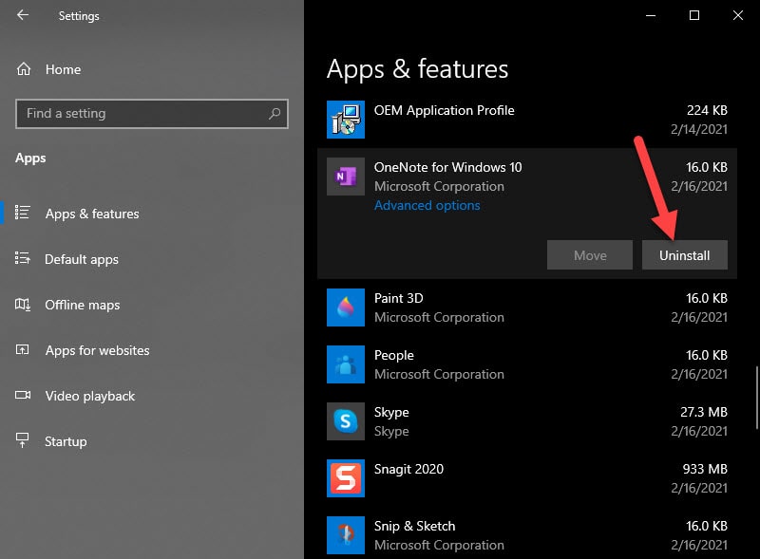Click the disabled Move button

coord(590,254)
